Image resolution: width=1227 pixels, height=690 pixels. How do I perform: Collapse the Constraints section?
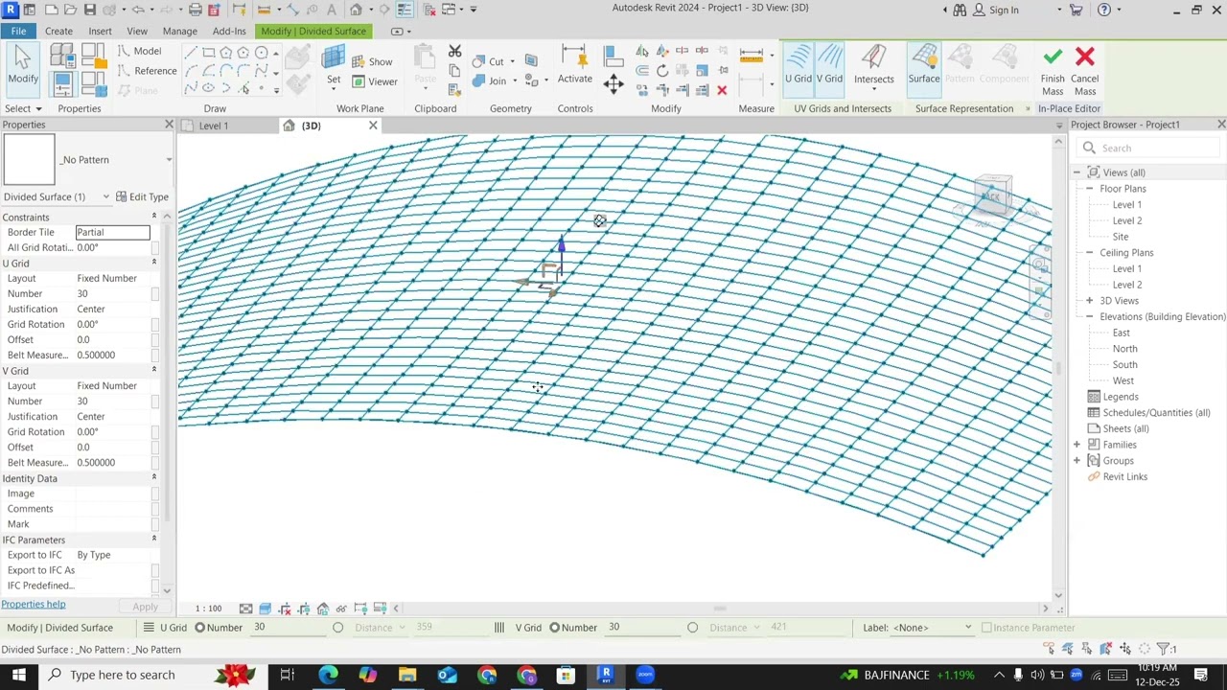click(153, 218)
